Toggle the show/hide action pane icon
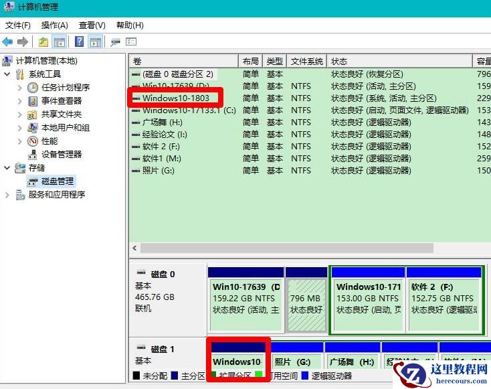 pyautogui.click(x=96, y=42)
